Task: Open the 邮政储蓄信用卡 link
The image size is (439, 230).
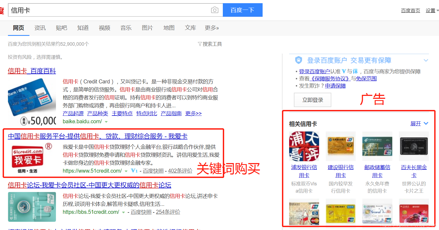Action: click(x=377, y=171)
